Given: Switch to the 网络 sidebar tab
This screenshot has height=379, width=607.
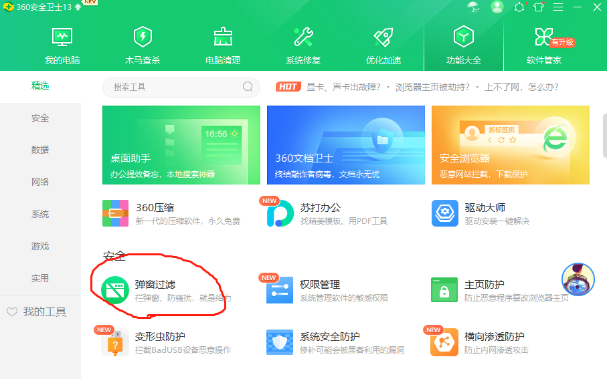Looking at the screenshot, I should (x=40, y=182).
